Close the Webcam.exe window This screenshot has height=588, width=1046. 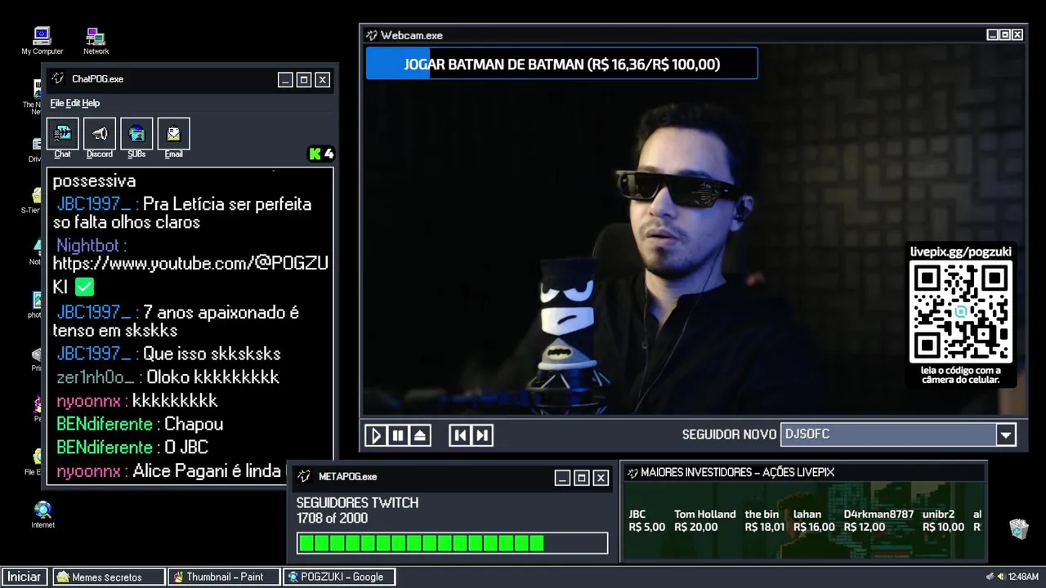tap(1017, 34)
